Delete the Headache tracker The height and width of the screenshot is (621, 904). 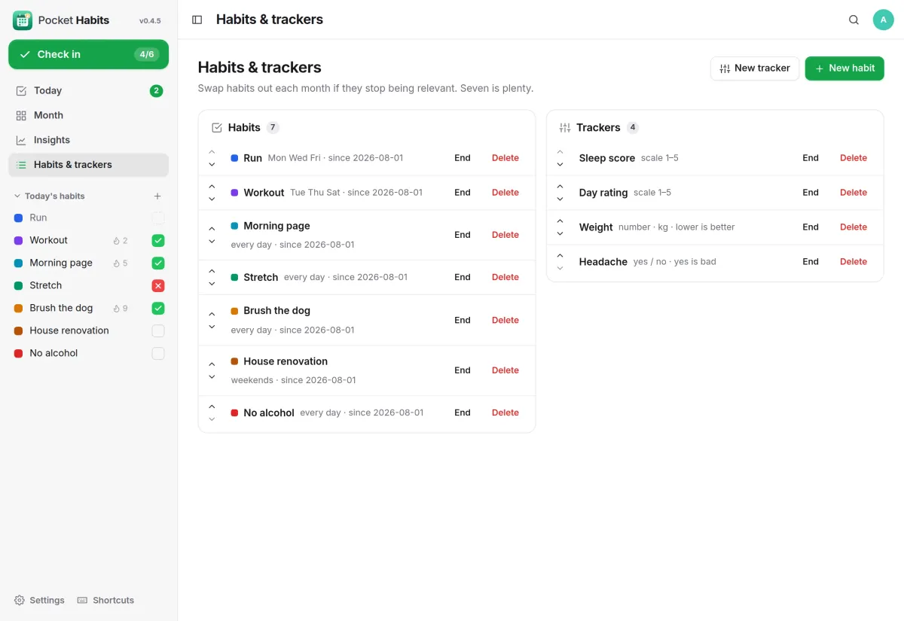[854, 262]
